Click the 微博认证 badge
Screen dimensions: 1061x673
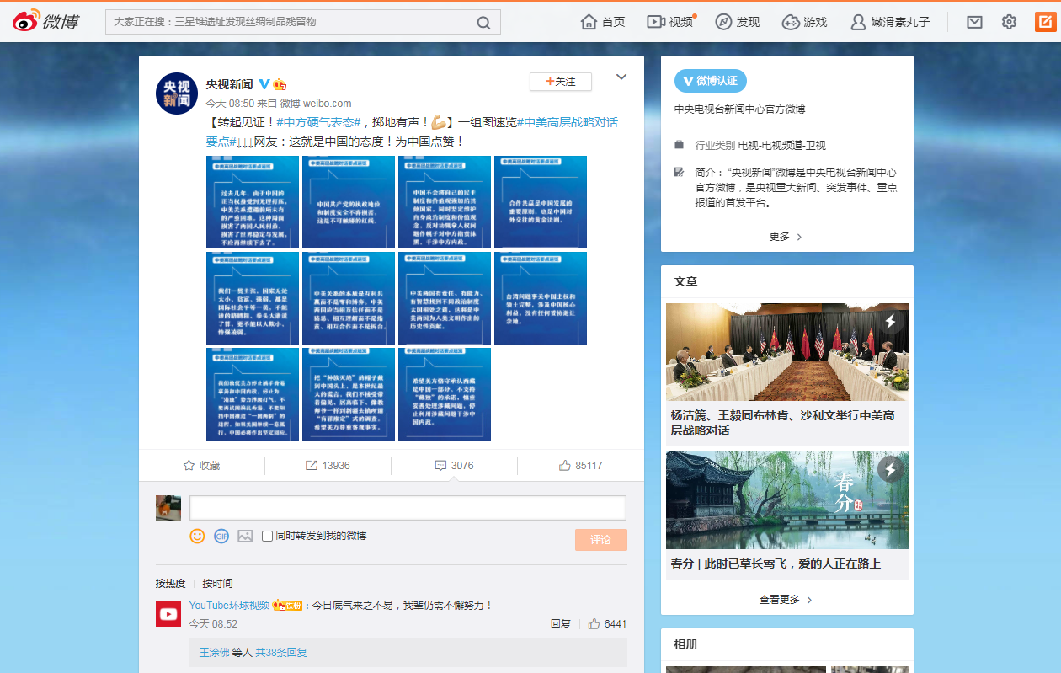pos(711,81)
